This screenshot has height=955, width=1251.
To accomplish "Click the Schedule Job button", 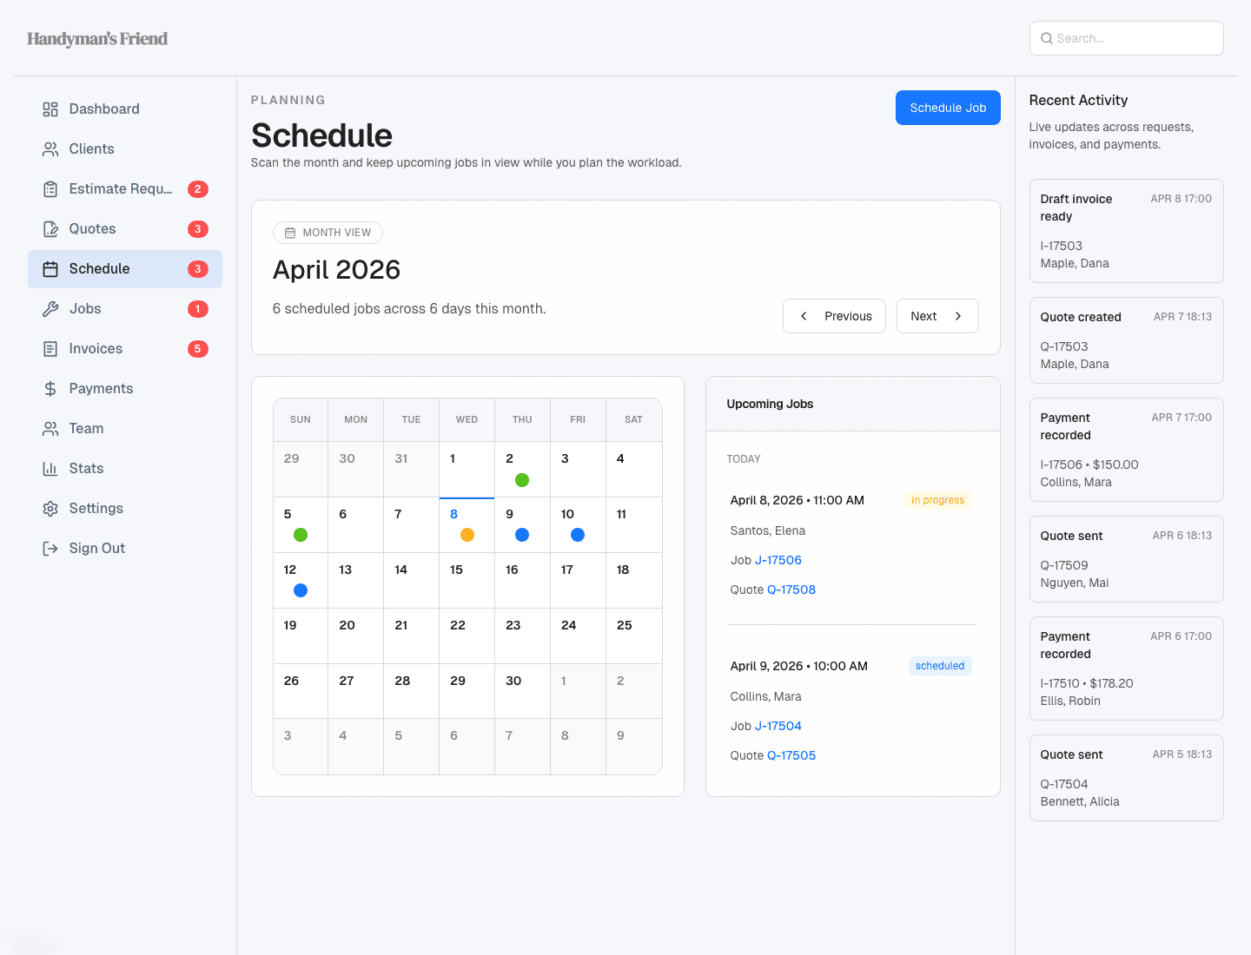I will [x=948, y=108].
